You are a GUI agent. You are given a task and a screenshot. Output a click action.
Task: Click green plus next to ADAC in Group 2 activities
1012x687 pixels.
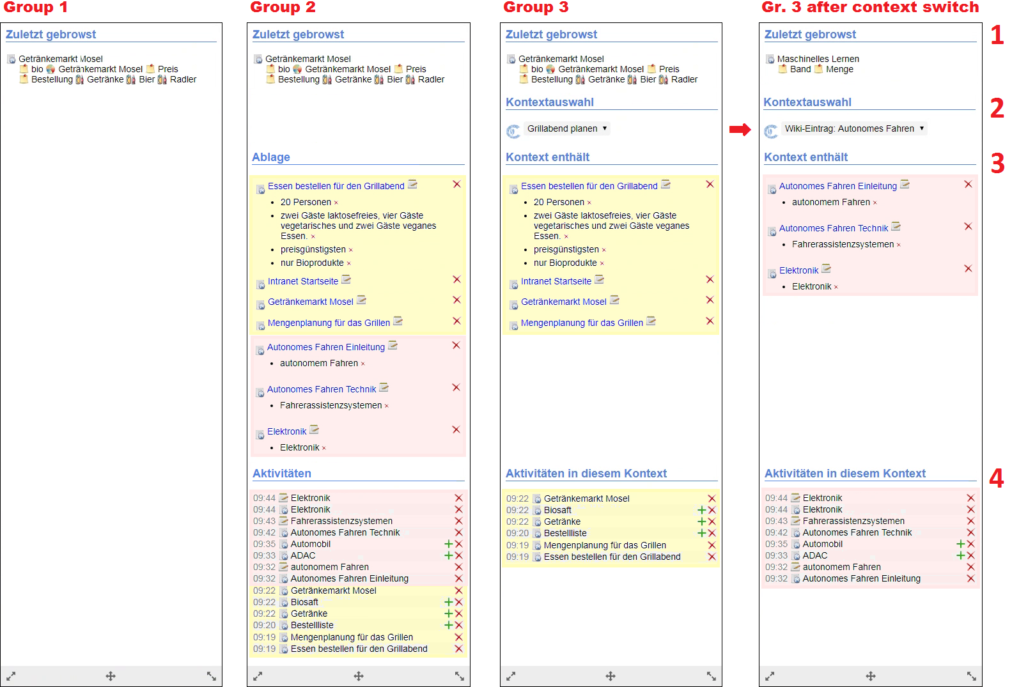(448, 555)
